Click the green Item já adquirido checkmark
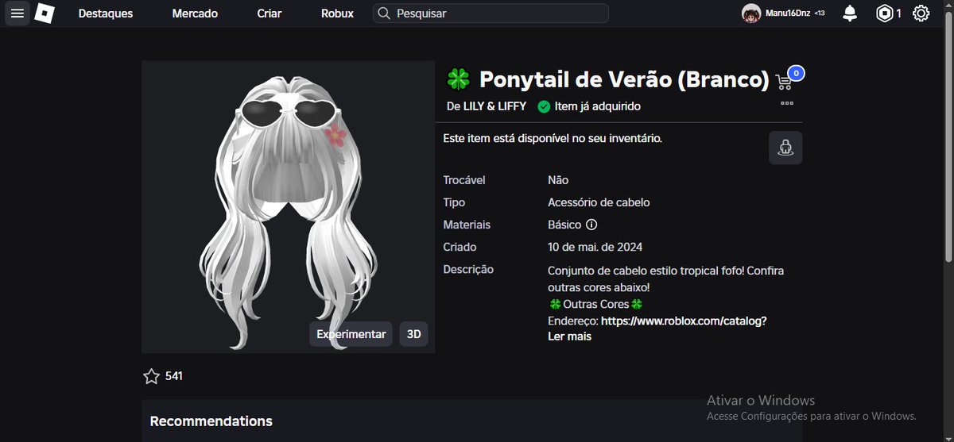The height and width of the screenshot is (442, 954). click(x=544, y=106)
